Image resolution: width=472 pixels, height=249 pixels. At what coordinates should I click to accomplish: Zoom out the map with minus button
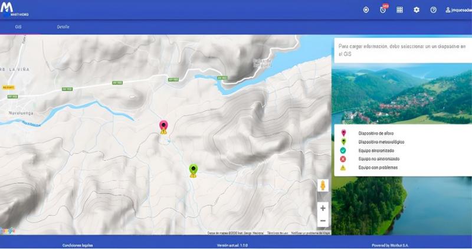pyautogui.click(x=323, y=221)
